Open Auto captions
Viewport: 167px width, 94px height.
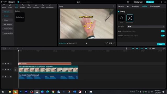tap(8, 29)
